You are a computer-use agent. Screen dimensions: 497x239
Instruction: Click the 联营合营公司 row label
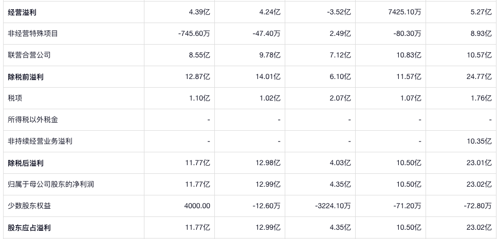[29, 55]
